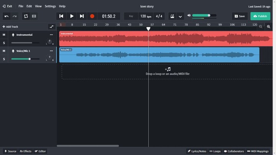Open the Help menu
276x155 pixels.
[62, 6]
